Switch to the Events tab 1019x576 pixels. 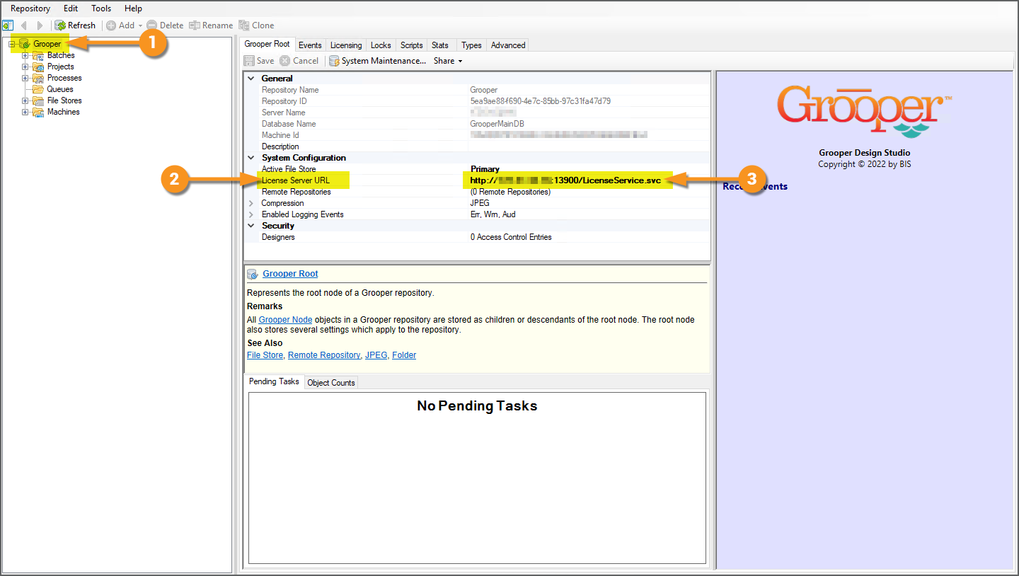[310, 45]
